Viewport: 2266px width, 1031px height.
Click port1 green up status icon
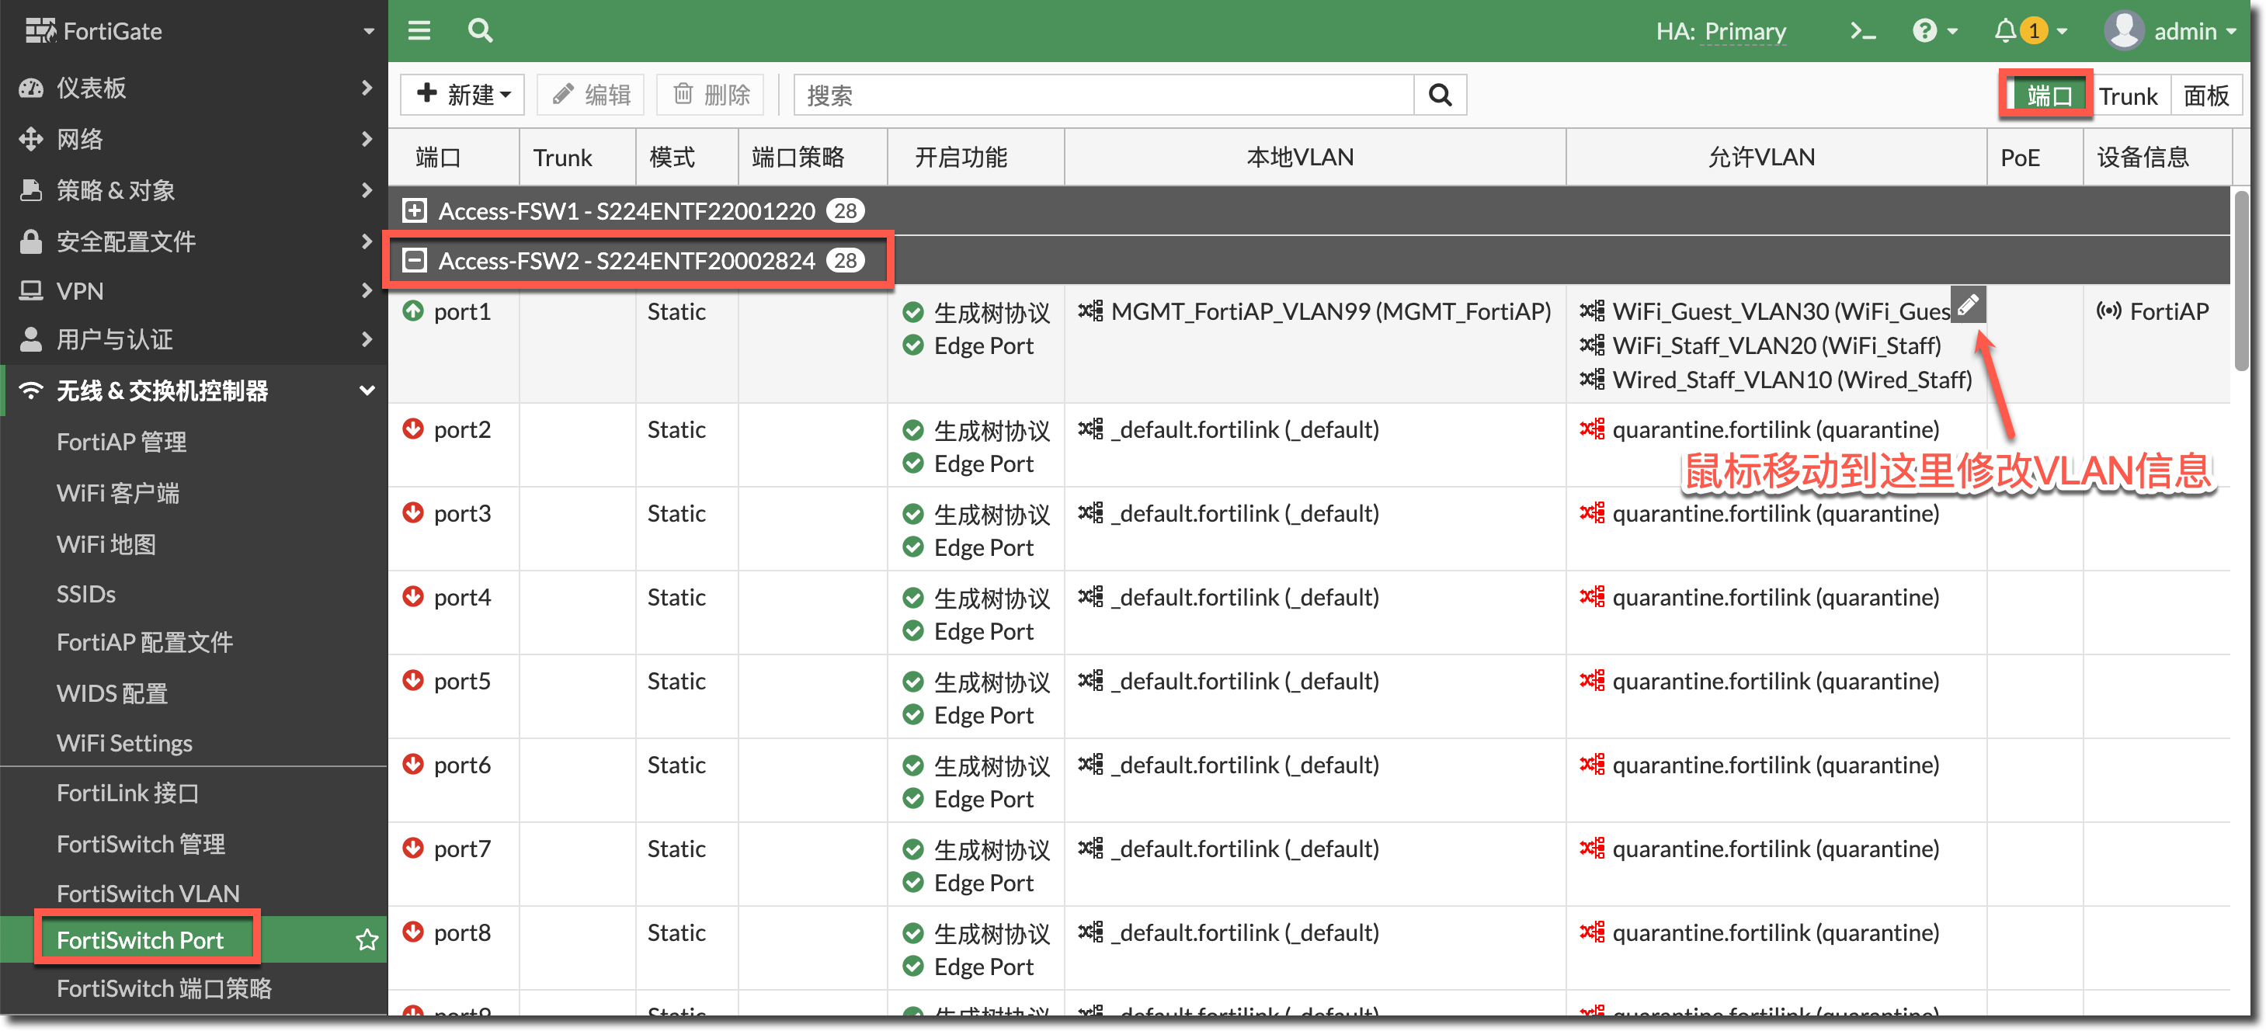[412, 311]
